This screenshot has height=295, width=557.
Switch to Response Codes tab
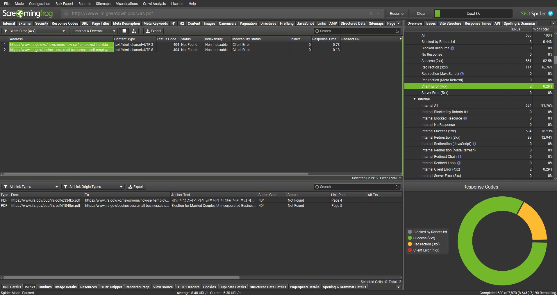point(65,23)
